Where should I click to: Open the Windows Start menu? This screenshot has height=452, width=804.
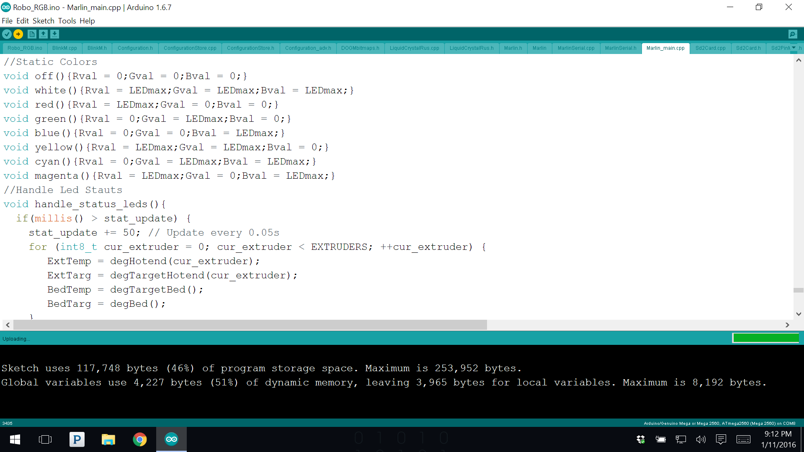pos(15,439)
